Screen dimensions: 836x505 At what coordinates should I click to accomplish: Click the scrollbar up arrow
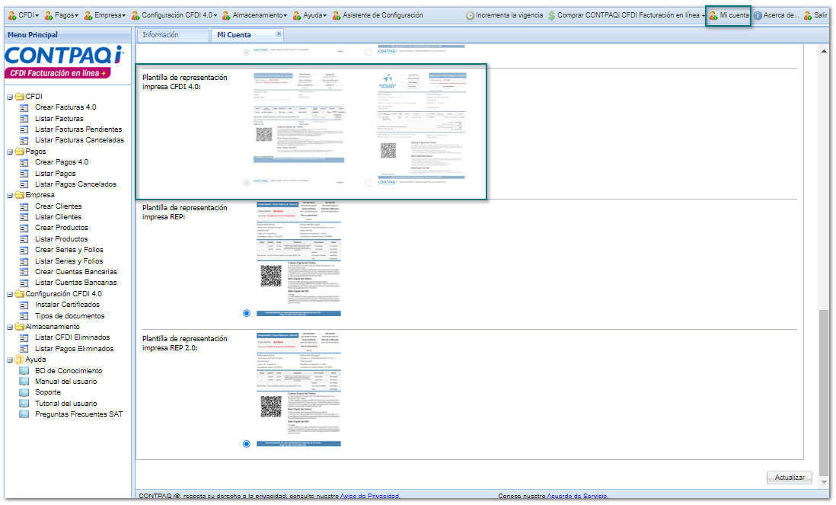point(825,51)
